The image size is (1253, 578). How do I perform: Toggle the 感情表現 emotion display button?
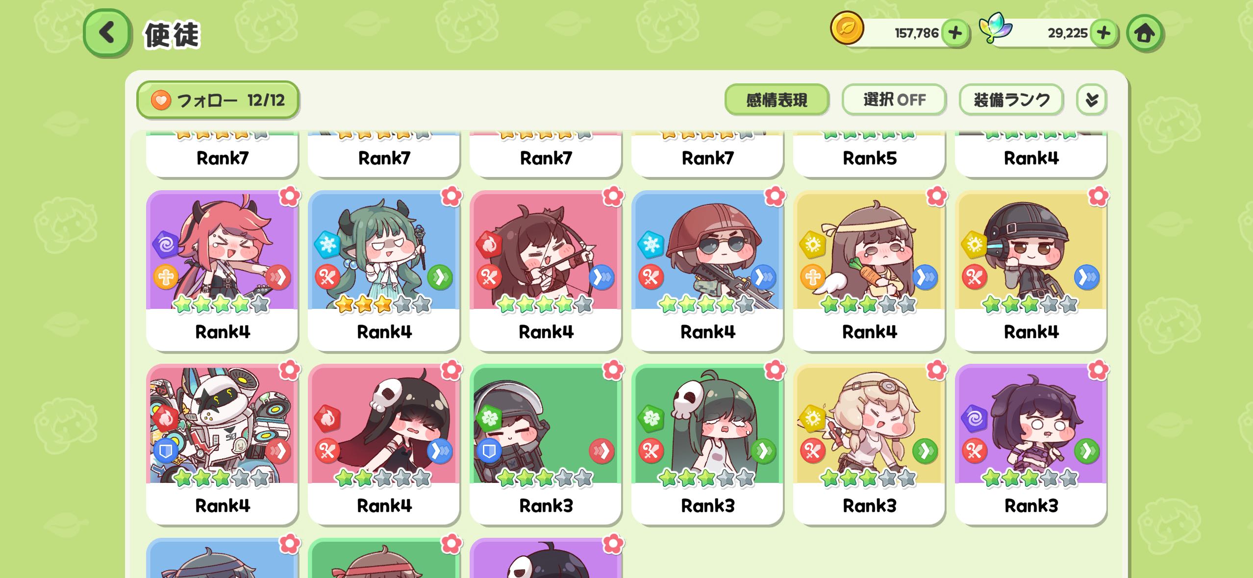pyautogui.click(x=777, y=100)
